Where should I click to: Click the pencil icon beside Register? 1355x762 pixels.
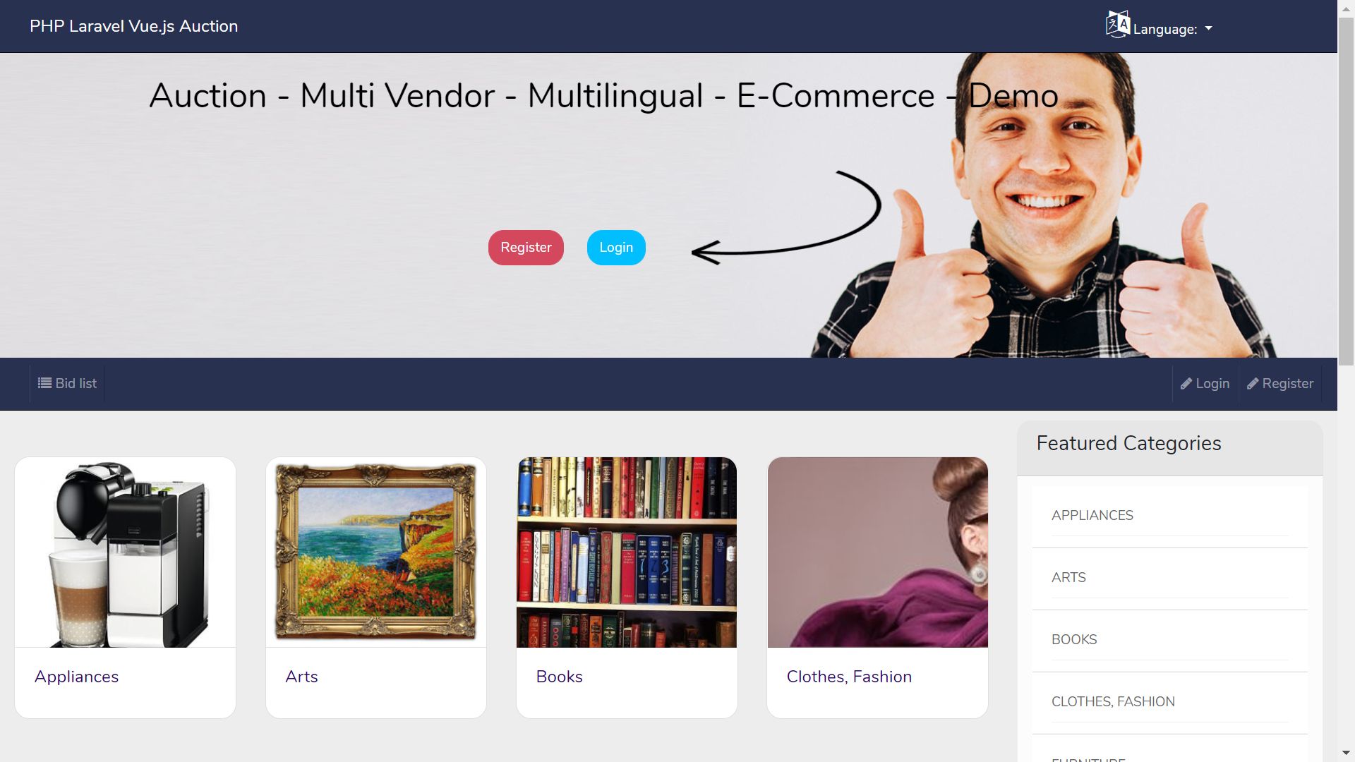1253,384
